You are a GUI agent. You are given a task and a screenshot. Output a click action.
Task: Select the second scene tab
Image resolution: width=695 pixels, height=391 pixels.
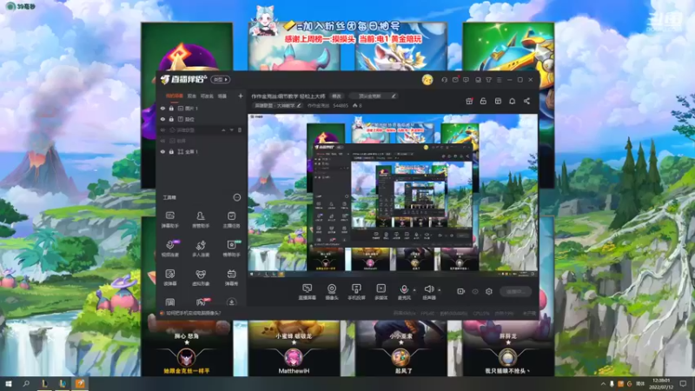tap(191, 96)
